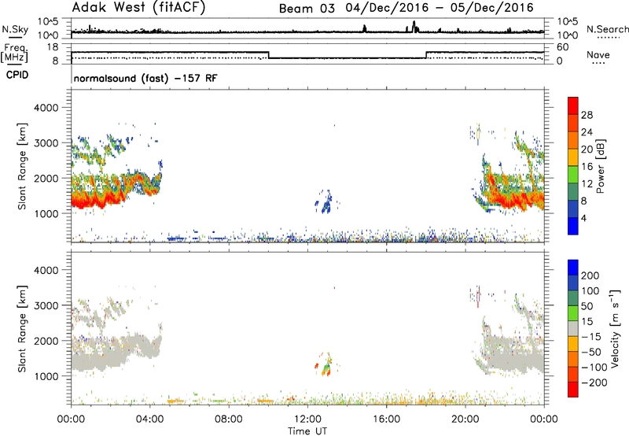This screenshot has width=629, height=436.
Task: Click '04:00' on the time axis
Action: click(x=150, y=419)
